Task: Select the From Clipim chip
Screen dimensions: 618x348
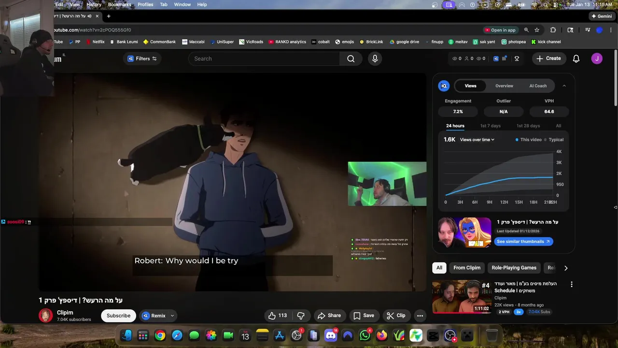Action: point(467,268)
